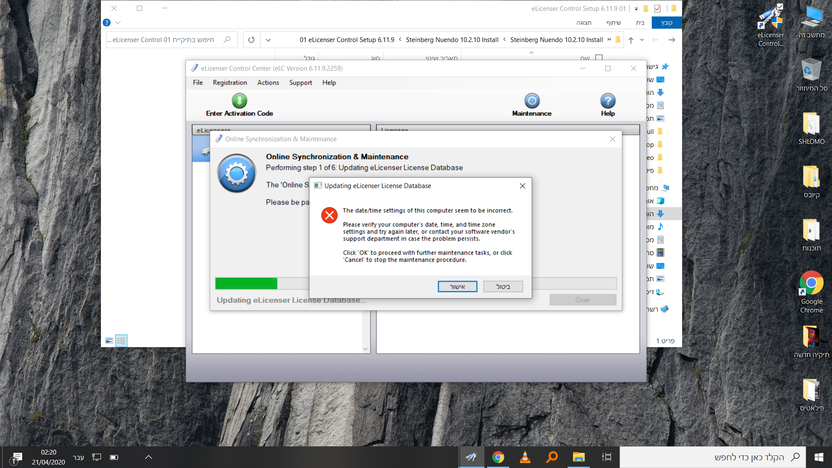Viewport: 832px width, 468px height.
Task: Open the This PC desktop icon
Action: (811, 22)
